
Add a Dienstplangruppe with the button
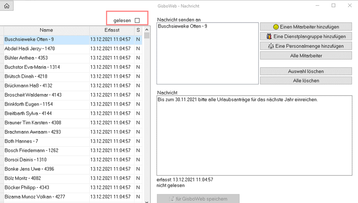click(306, 36)
